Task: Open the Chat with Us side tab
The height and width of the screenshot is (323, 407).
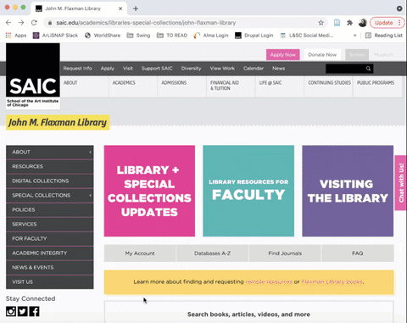Action: 401,183
